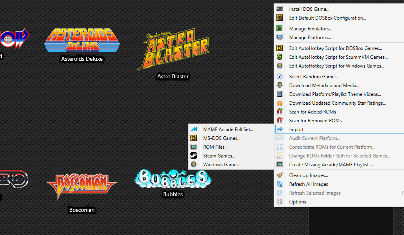This screenshot has width=404, height=235.
Task: Choose Edit AutoHotkey Script for ScummVM Games...
Action: 339,57
